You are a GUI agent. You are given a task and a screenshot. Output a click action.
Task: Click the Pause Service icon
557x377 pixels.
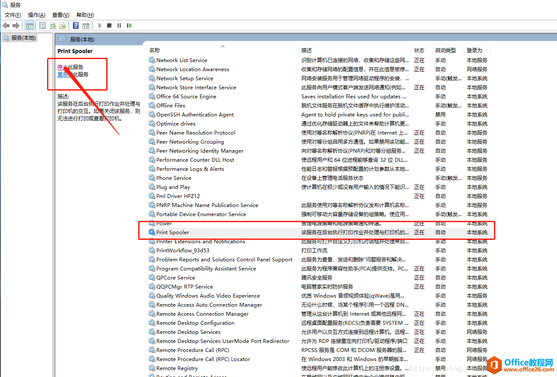tap(119, 25)
